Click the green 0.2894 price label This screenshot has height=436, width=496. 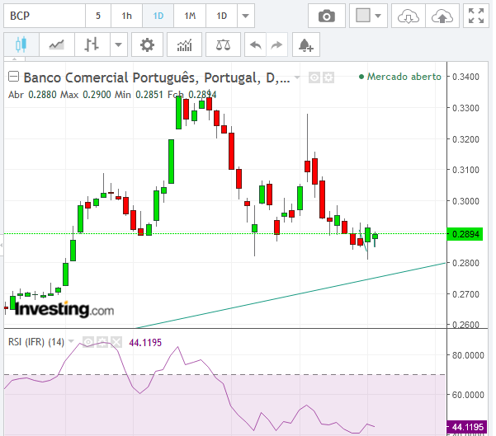click(x=465, y=234)
